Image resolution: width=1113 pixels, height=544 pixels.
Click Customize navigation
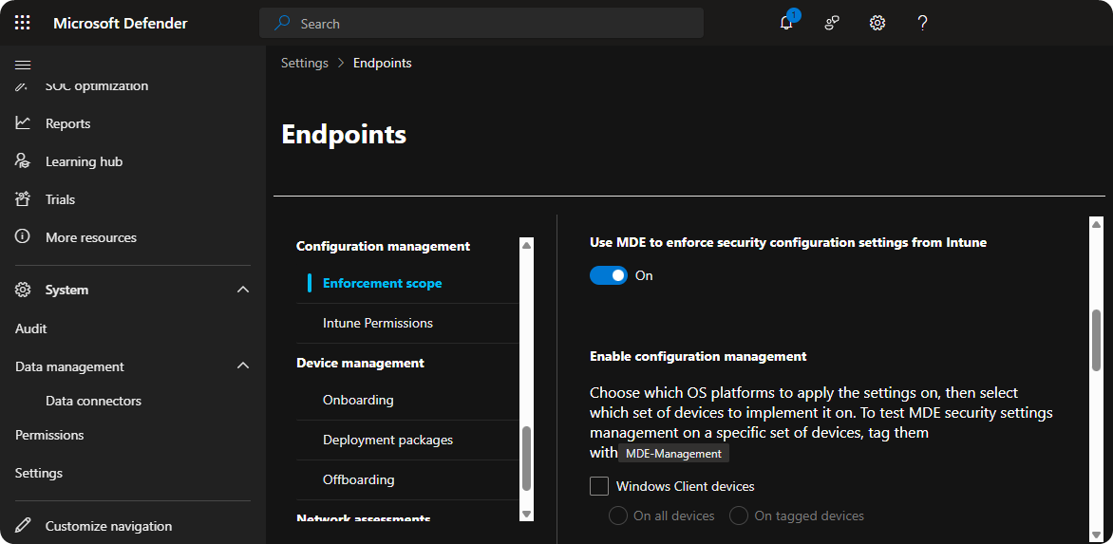click(108, 526)
